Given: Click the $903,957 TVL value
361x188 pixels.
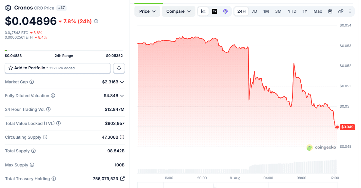Looking at the screenshot, I should pos(115,124).
